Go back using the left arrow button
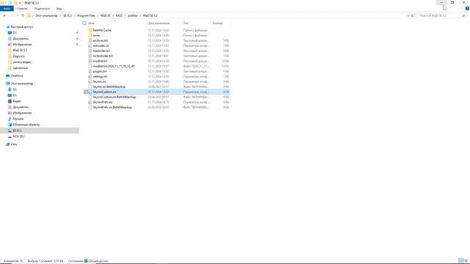The image size is (470, 264). (x=4, y=15)
